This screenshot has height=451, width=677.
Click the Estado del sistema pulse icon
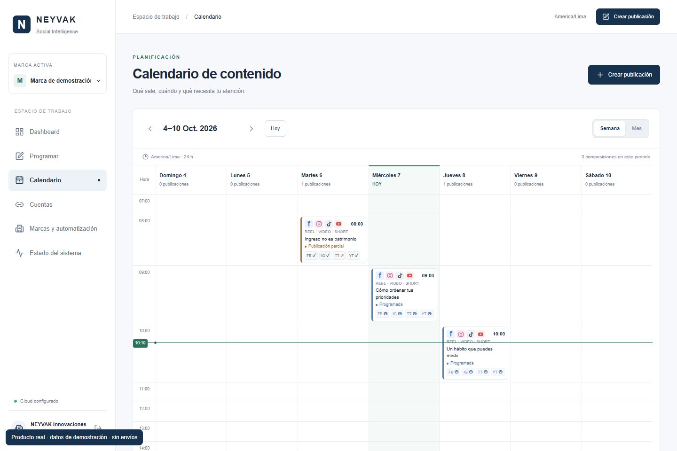coord(19,253)
